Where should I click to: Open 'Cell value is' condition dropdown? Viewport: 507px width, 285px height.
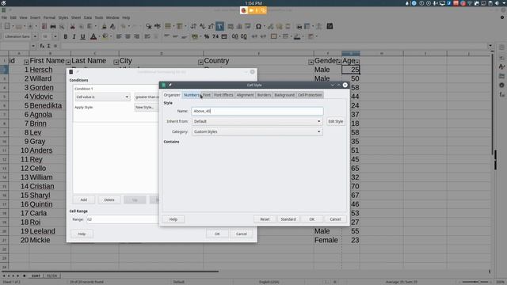coord(102,97)
